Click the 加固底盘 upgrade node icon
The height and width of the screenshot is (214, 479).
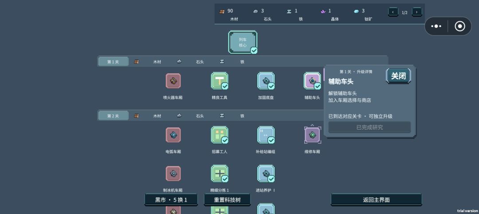pyautogui.click(x=266, y=81)
